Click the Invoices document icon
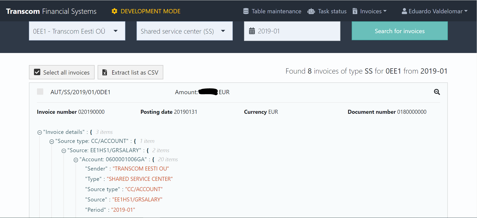Image resolution: width=477 pixels, height=218 pixels. pyautogui.click(x=355, y=11)
